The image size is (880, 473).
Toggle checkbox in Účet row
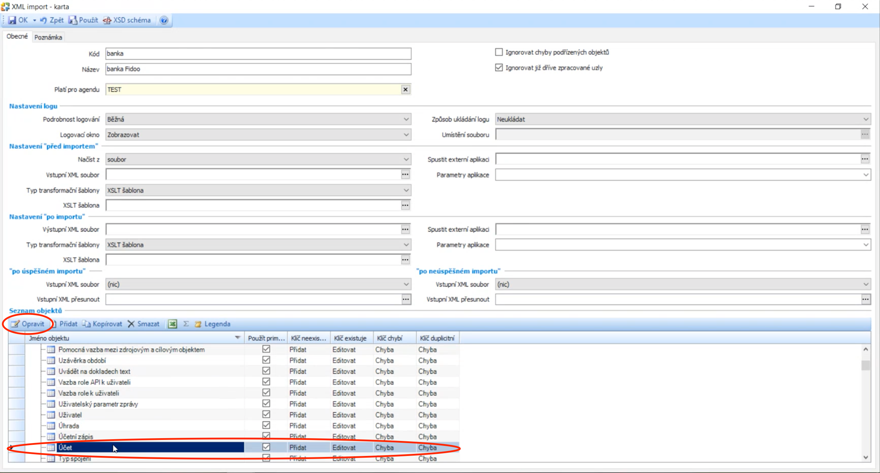[266, 447]
